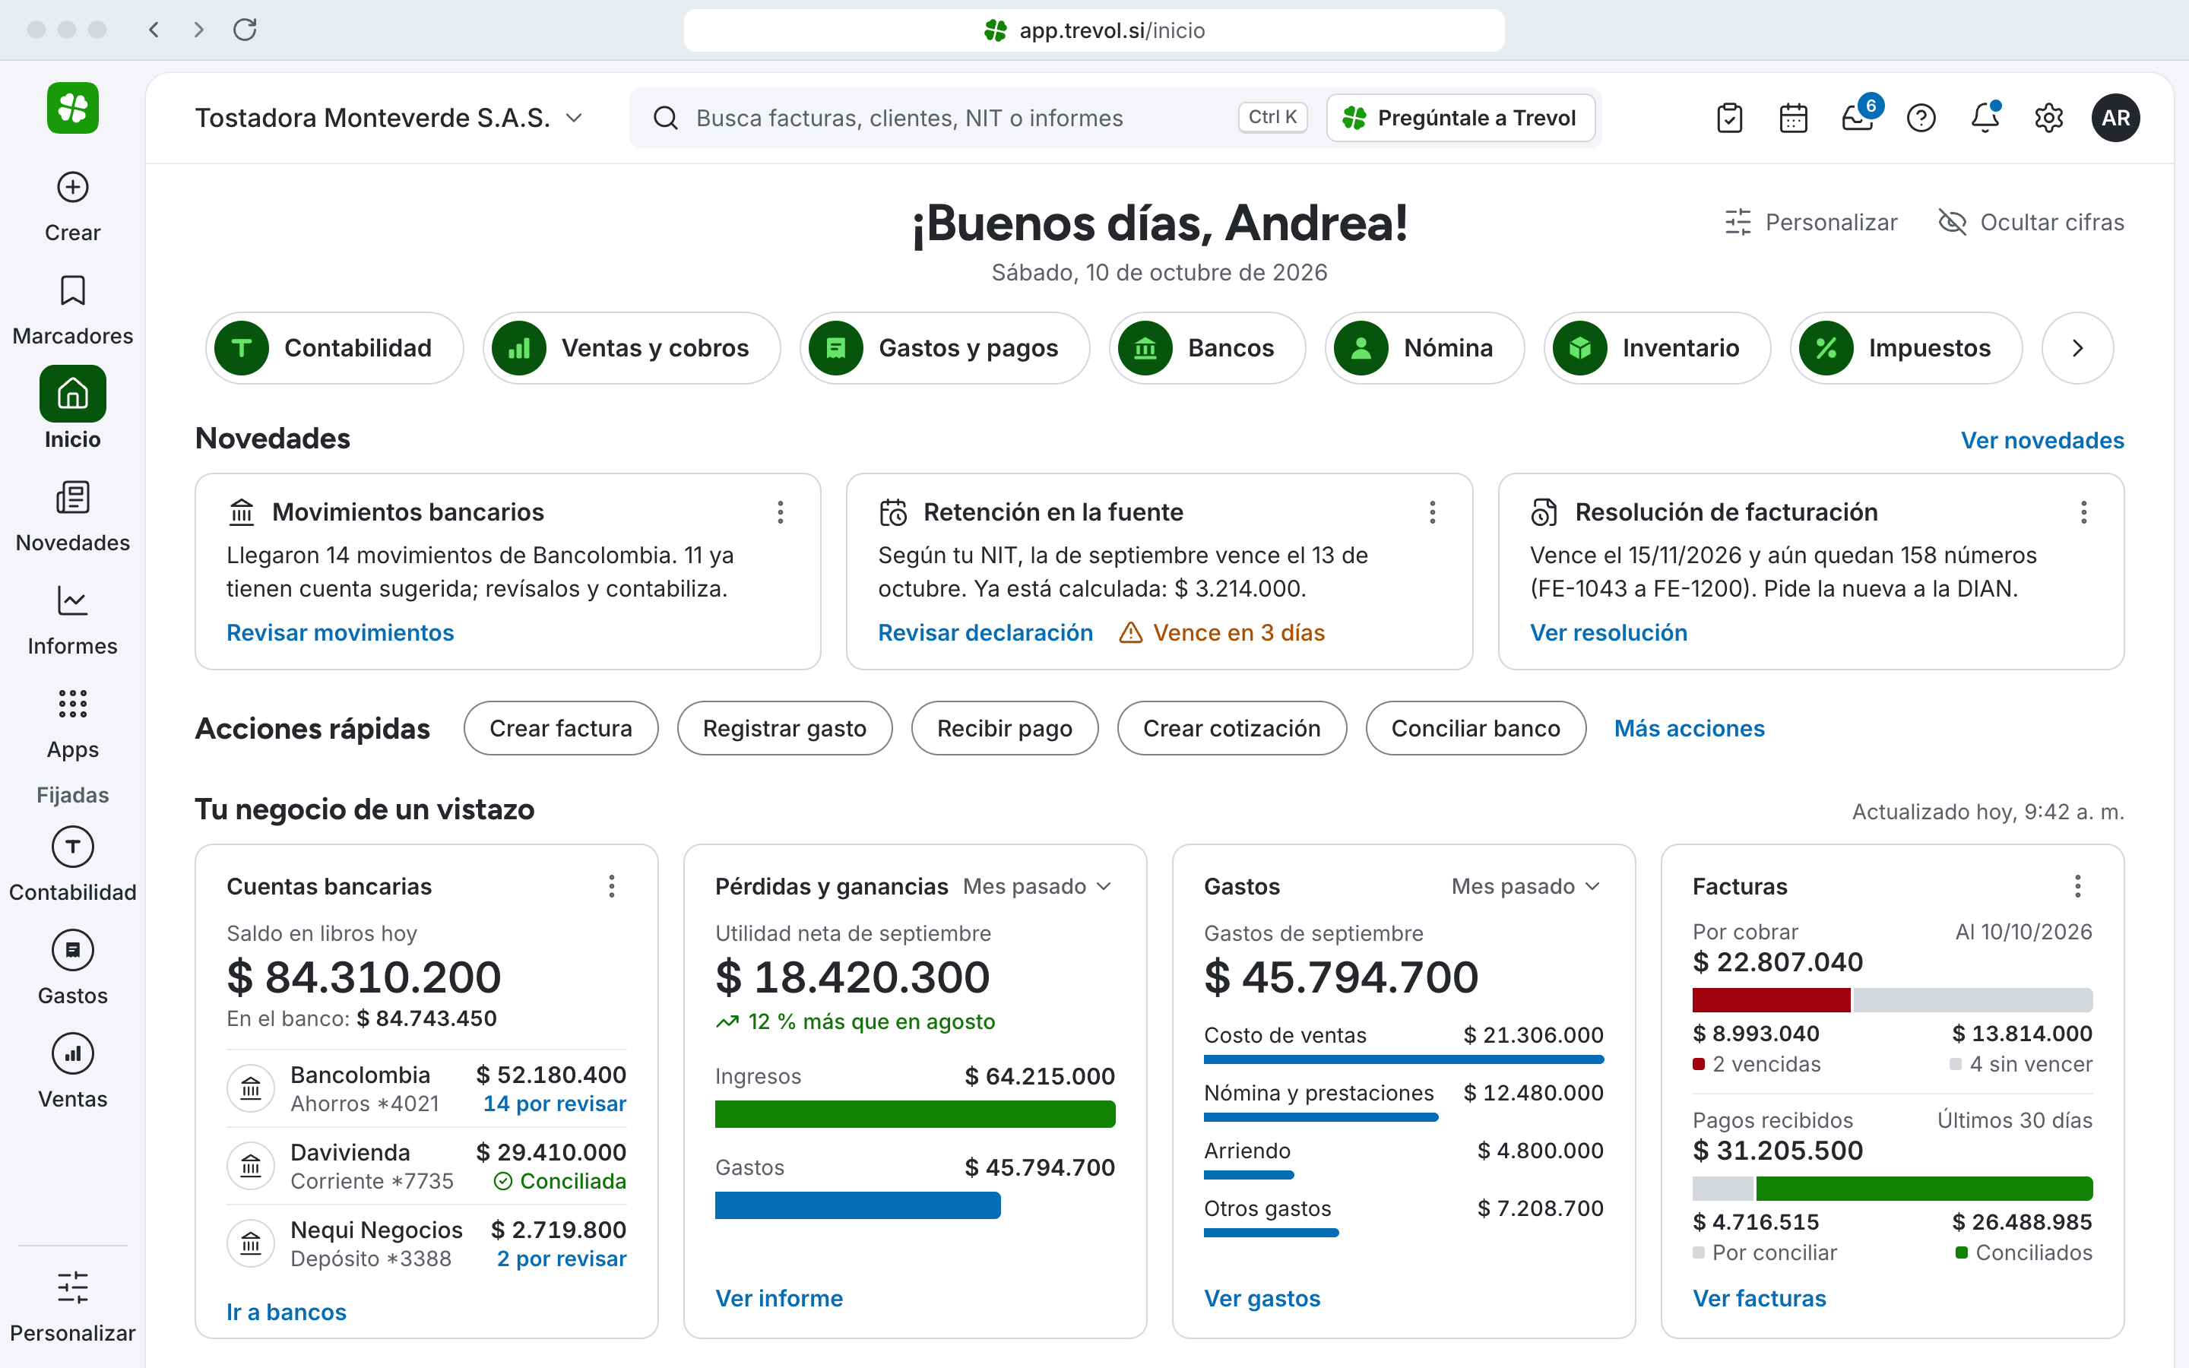
Task: Open the Ver novedades link
Action: click(x=2042, y=441)
